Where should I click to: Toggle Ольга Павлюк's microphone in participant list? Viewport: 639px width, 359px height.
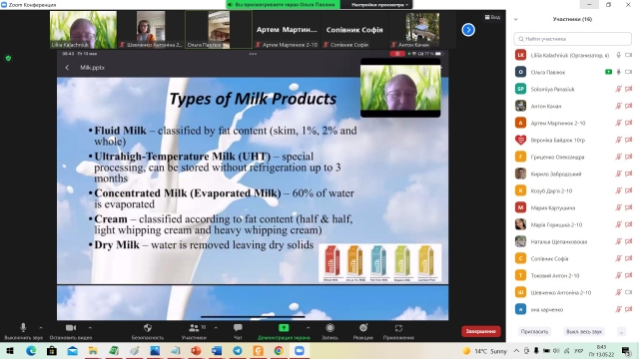pos(618,72)
